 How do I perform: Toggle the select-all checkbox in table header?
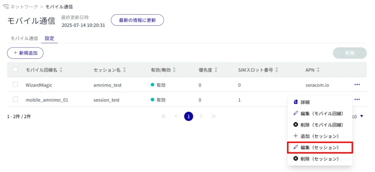click(x=15, y=69)
